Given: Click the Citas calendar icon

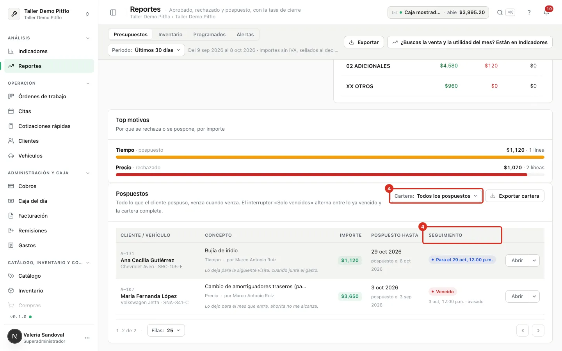Looking at the screenshot, I should click(11, 111).
